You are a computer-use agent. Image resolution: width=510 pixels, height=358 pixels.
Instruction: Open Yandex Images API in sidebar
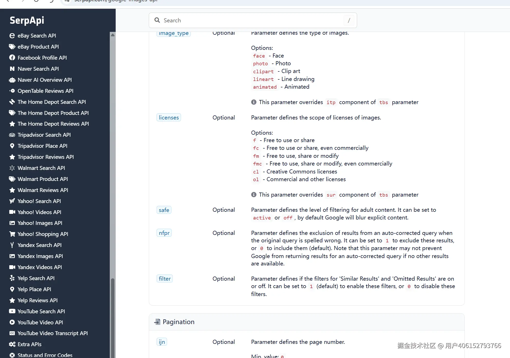click(x=40, y=256)
